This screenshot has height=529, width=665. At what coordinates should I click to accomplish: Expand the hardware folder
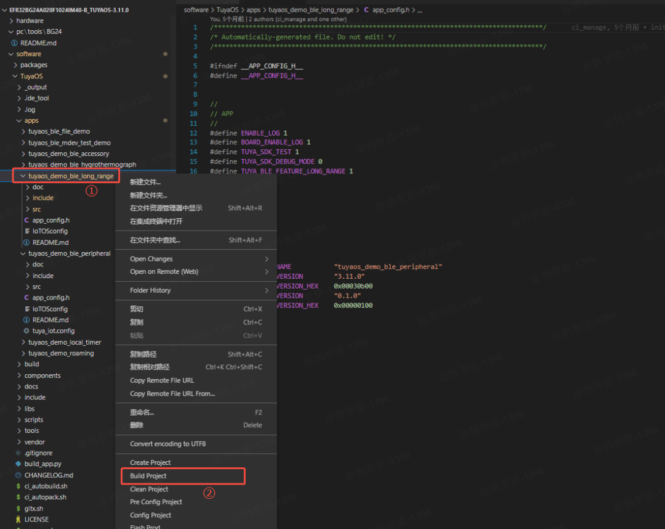coord(11,20)
